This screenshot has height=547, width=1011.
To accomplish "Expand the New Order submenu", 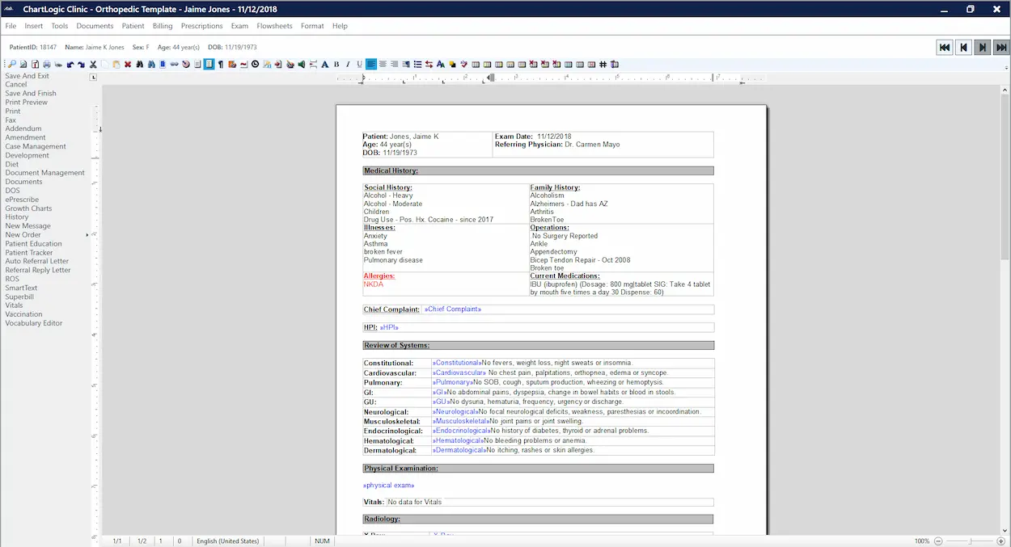I will point(29,234).
